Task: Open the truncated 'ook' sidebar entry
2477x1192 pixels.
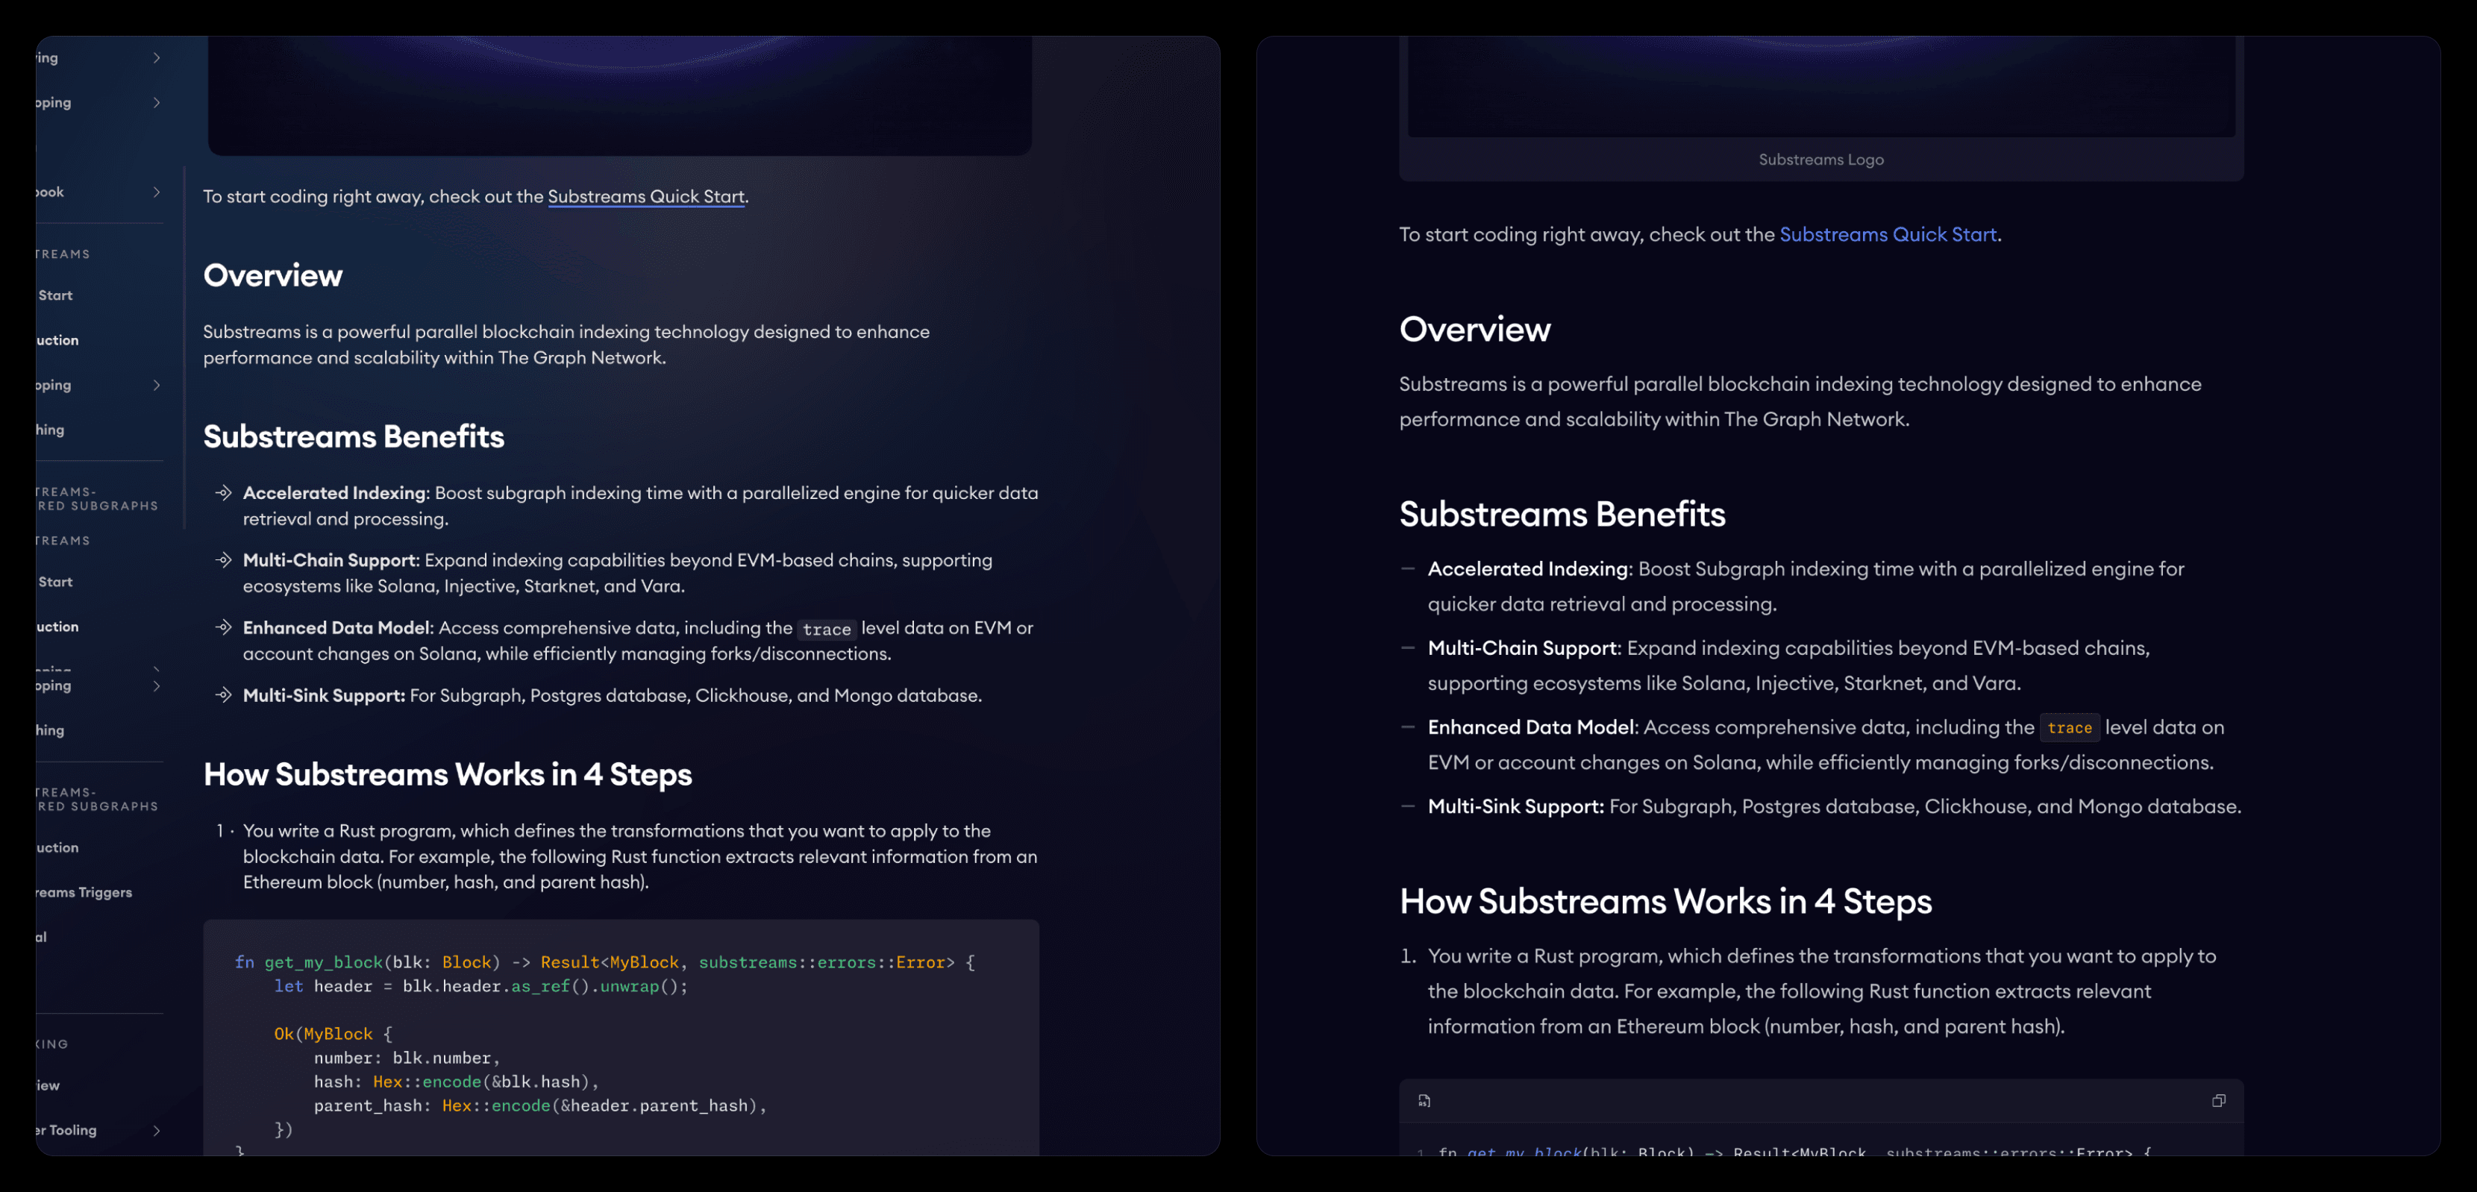Action: (50, 192)
